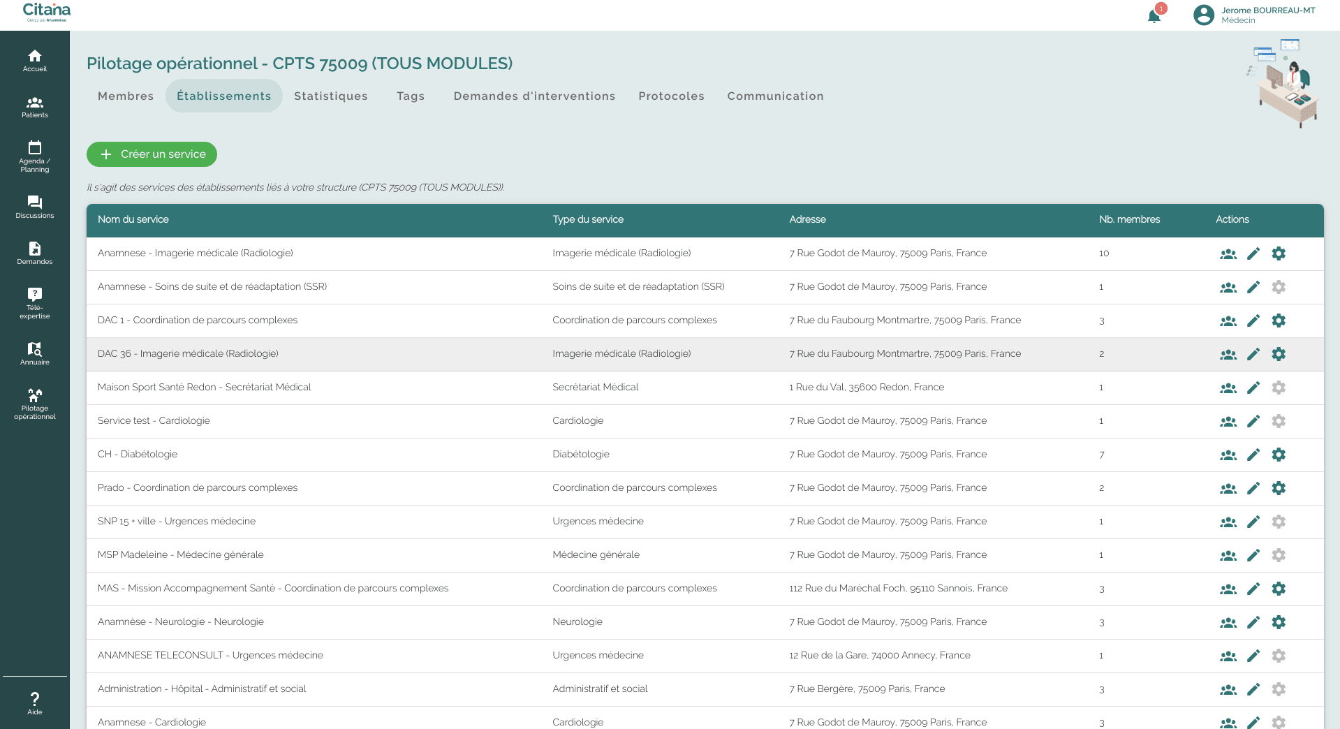Click address 7 Rue Bergère, 75009 Paris
Viewport: 1340px width, 729px height.
[867, 688]
